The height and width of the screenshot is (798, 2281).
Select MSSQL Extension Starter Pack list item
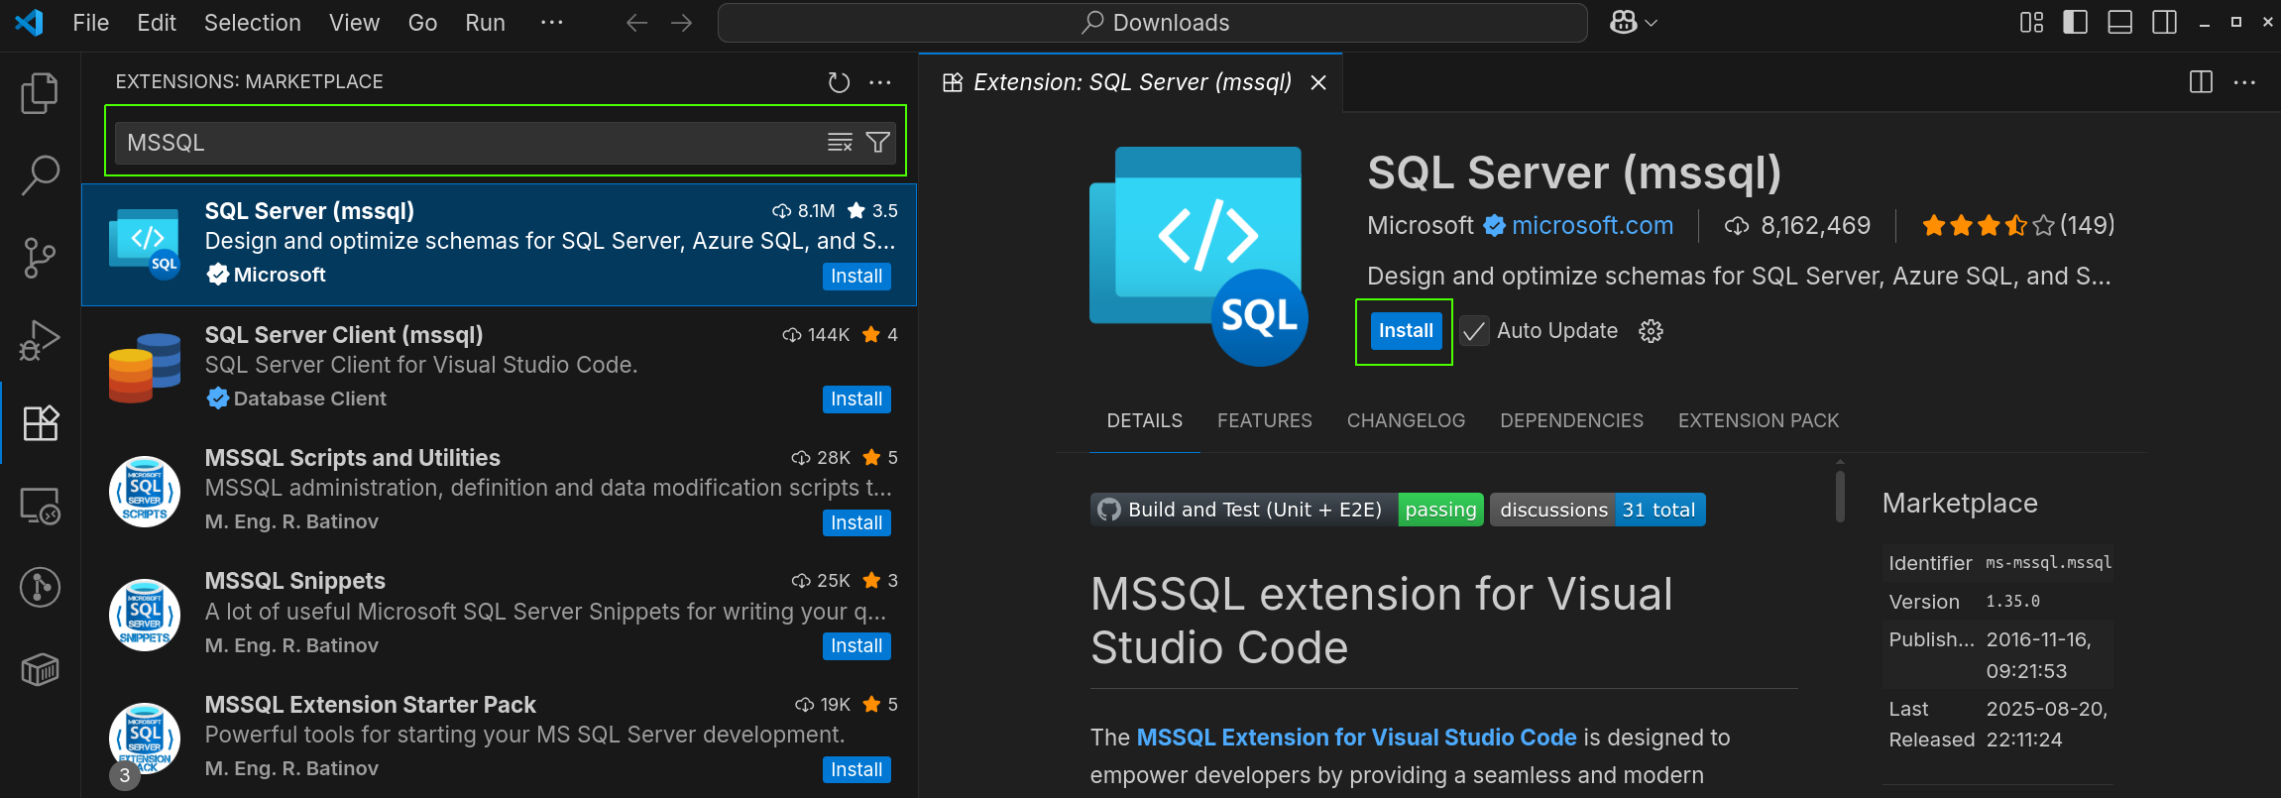click(499, 738)
